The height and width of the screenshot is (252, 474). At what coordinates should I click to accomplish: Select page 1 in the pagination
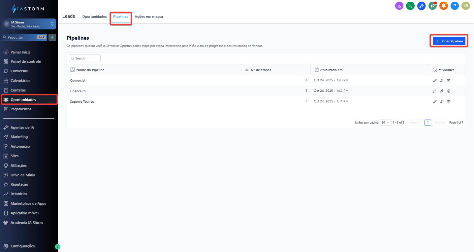click(428, 123)
